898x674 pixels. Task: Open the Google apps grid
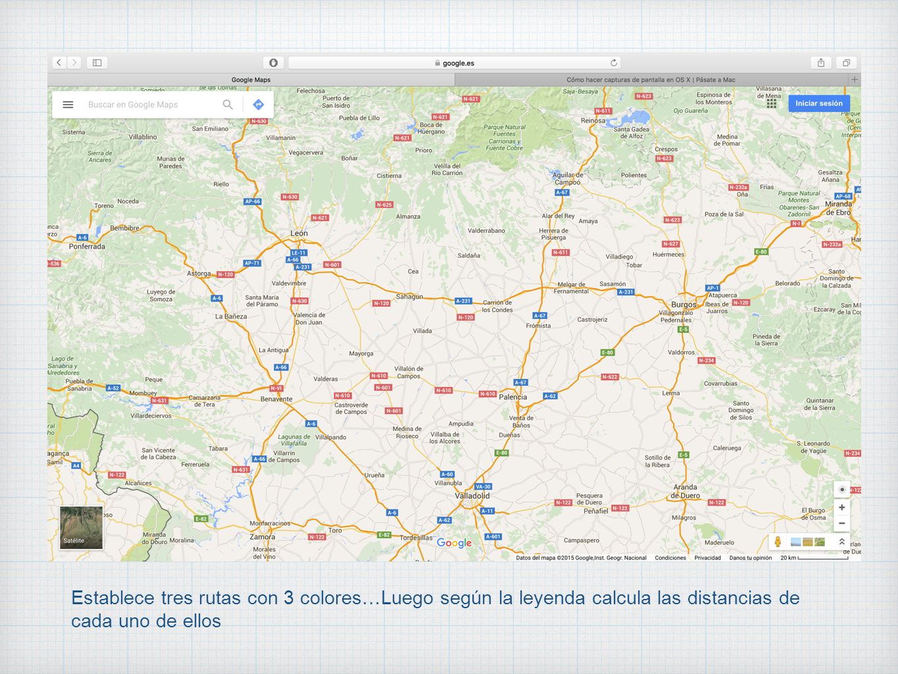click(772, 103)
